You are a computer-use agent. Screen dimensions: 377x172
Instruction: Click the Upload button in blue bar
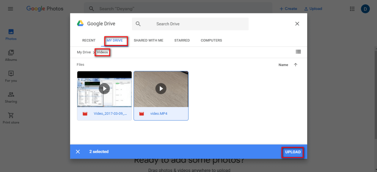pos(293,152)
